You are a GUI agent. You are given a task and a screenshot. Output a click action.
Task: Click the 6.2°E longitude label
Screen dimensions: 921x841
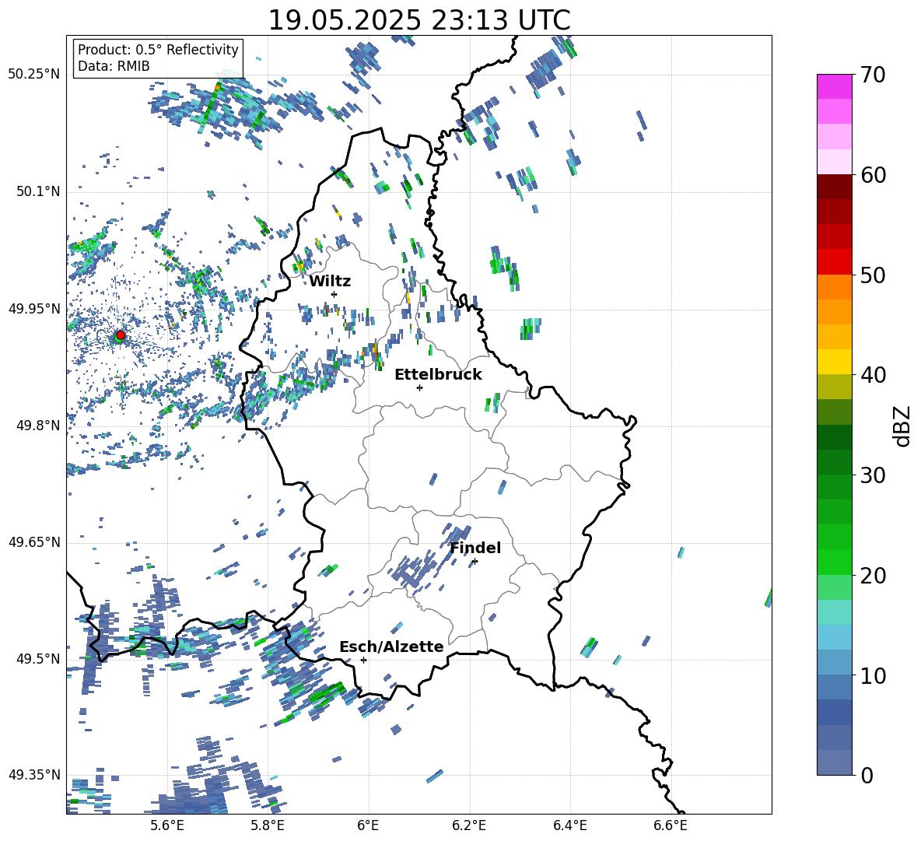[469, 825]
